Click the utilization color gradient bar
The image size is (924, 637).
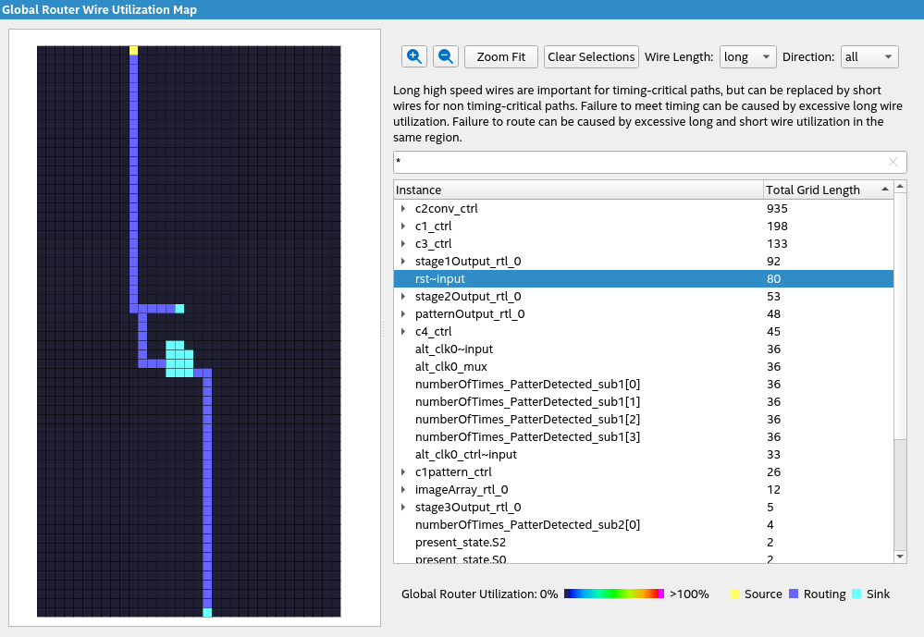click(x=613, y=594)
